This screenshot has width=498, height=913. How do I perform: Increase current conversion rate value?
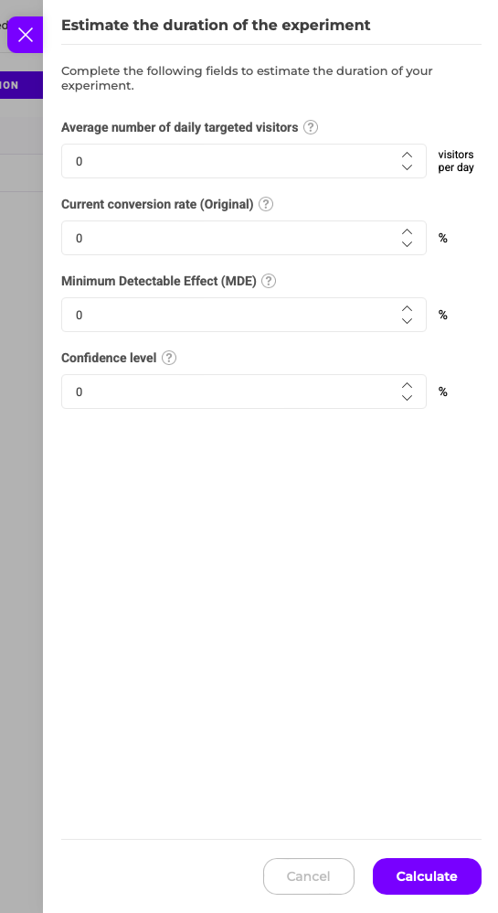pos(408,231)
